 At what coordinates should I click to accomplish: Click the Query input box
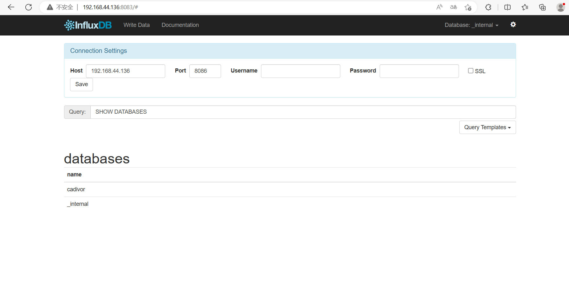point(303,112)
